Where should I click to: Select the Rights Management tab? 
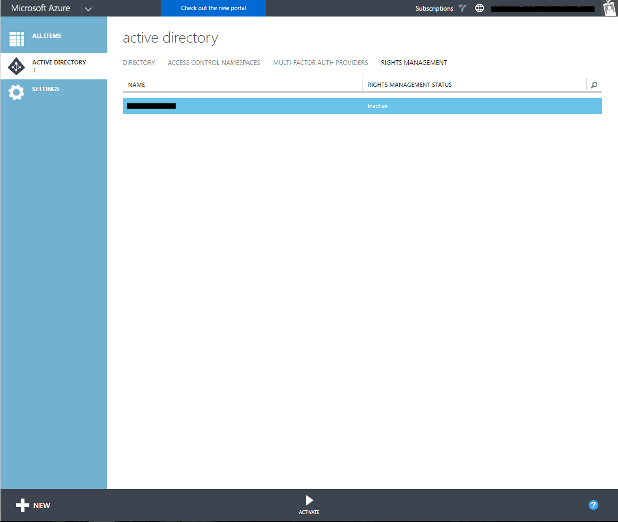[414, 63]
